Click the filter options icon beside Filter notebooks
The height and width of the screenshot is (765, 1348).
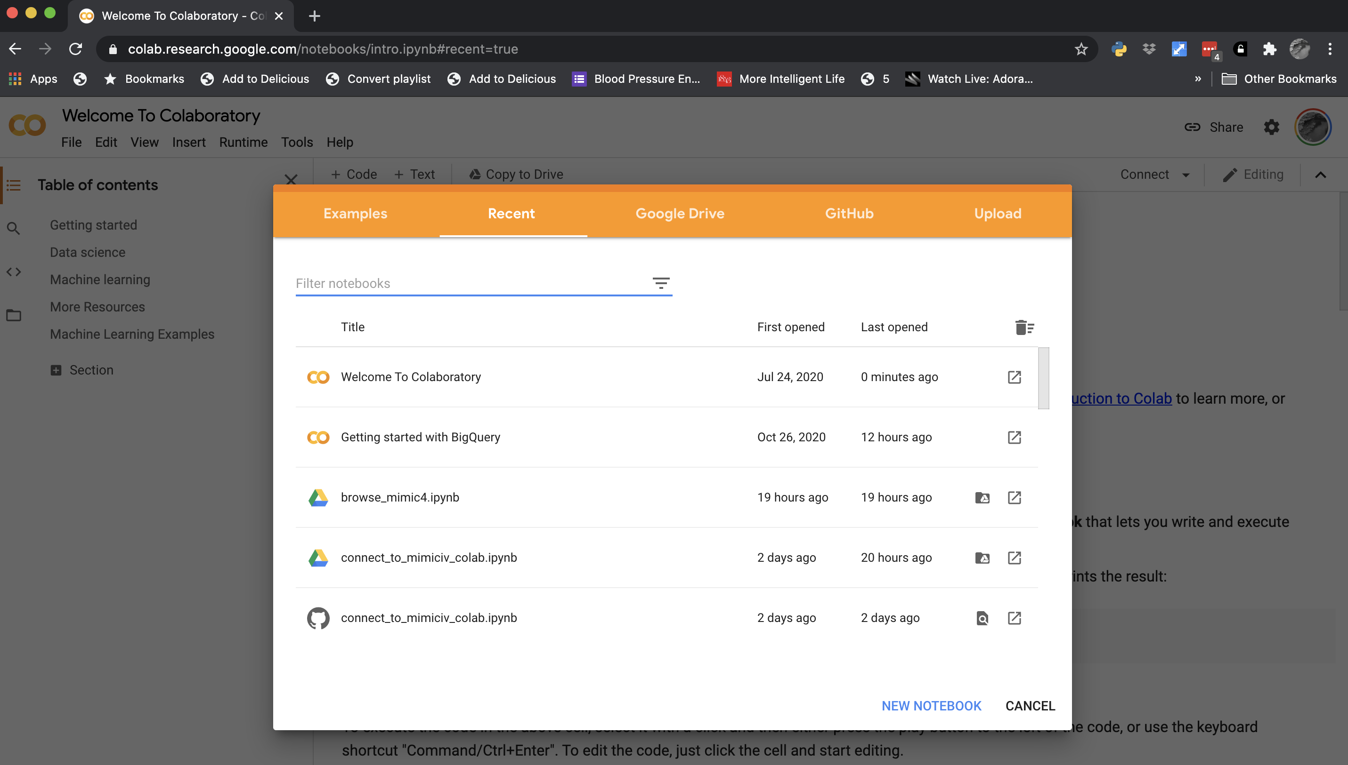tap(661, 283)
